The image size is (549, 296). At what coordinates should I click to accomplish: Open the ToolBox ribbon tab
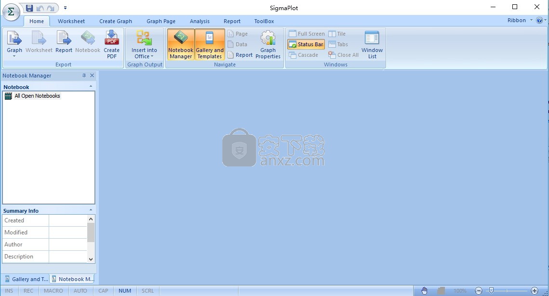pyautogui.click(x=264, y=21)
